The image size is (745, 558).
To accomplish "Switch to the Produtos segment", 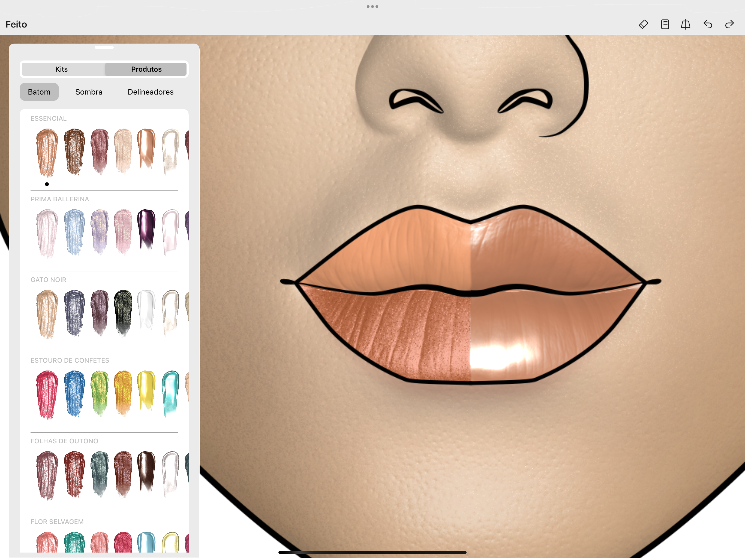I will 146,69.
